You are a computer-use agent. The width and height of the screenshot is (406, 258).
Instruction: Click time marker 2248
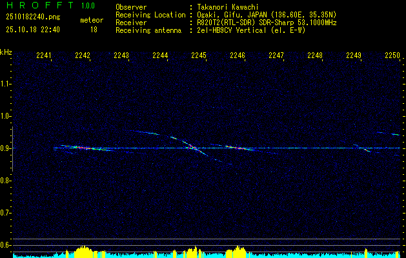[x=315, y=55]
